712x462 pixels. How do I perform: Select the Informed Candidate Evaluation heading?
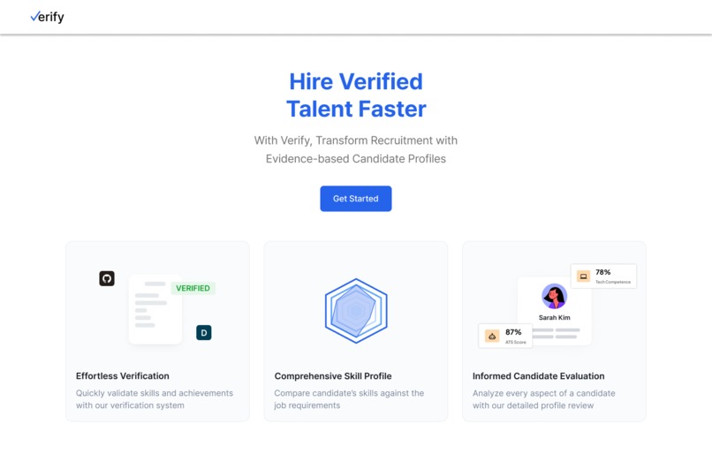(x=538, y=375)
